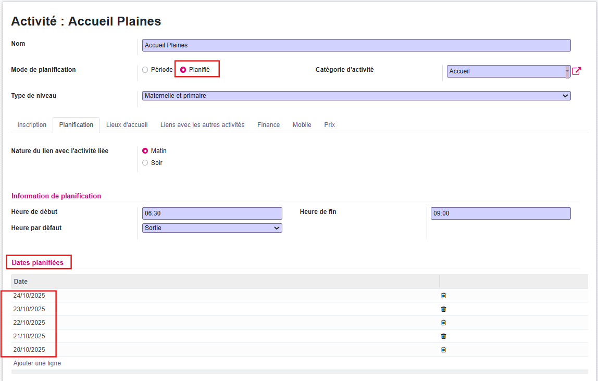Viewport: 598px width, 381px height.
Task: Click the Nom input field
Action: [x=356, y=45]
